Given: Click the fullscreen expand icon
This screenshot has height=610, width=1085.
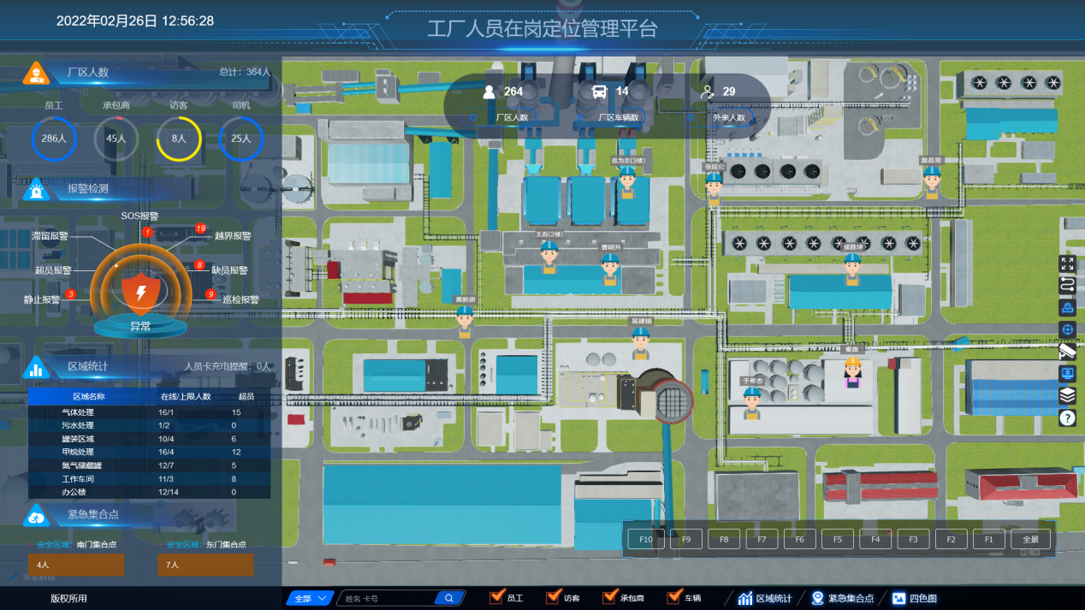Looking at the screenshot, I should coord(1067,264).
